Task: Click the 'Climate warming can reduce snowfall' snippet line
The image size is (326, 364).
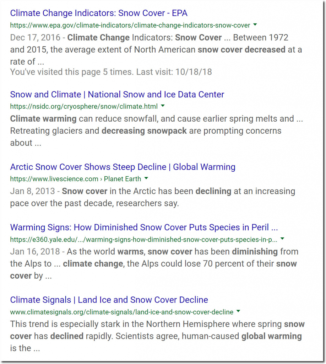Action: [157, 119]
